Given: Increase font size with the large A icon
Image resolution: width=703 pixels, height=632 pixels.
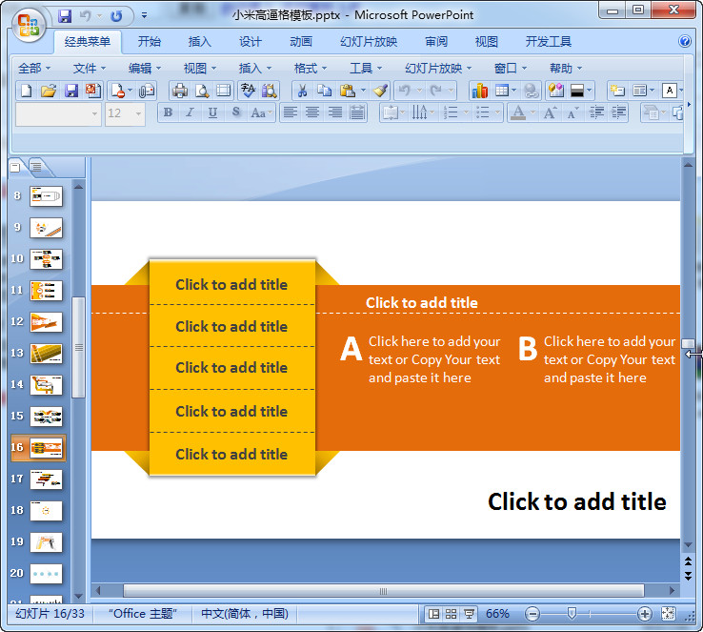Looking at the screenshot, I should pos(551,112).
